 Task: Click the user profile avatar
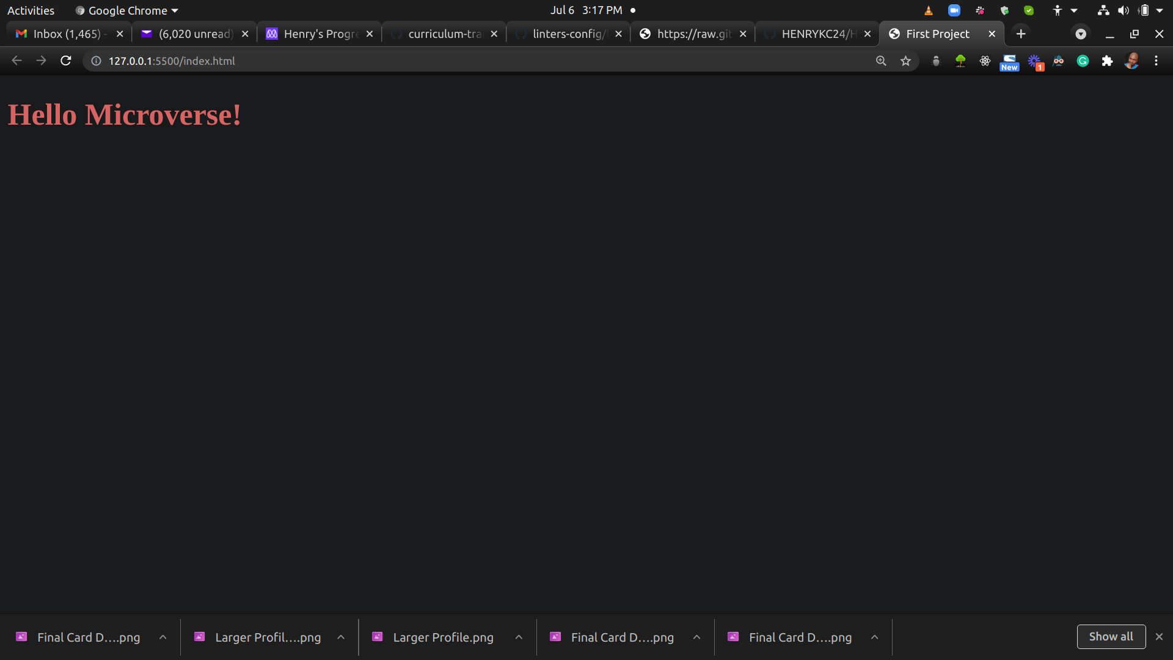[x=1131, y=61]
